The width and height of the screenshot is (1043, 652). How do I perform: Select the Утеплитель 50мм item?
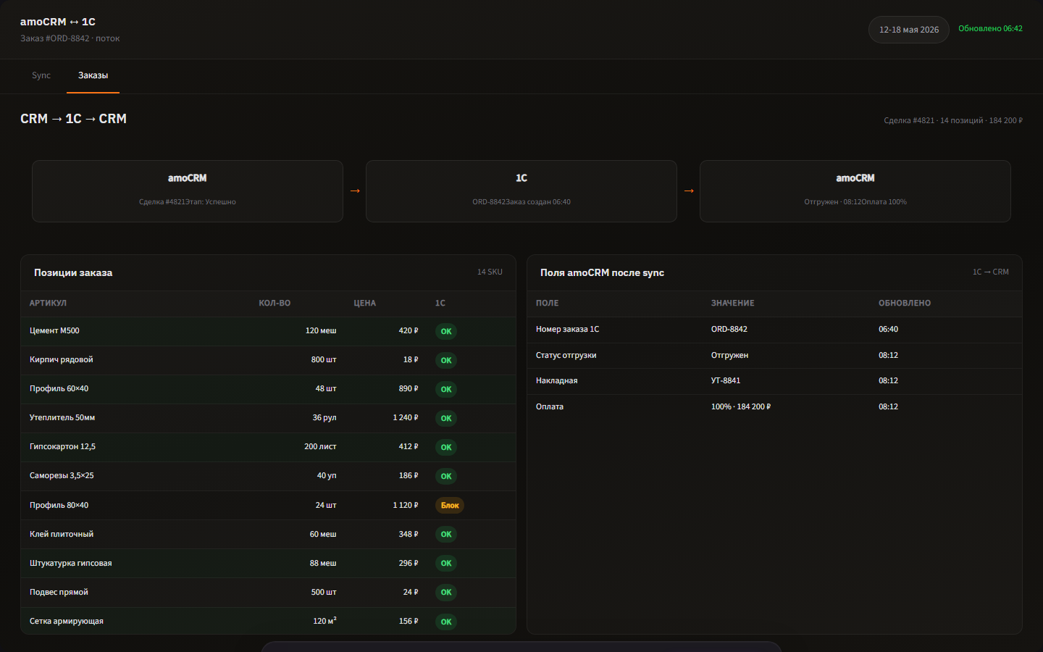[x=62, y=418]
